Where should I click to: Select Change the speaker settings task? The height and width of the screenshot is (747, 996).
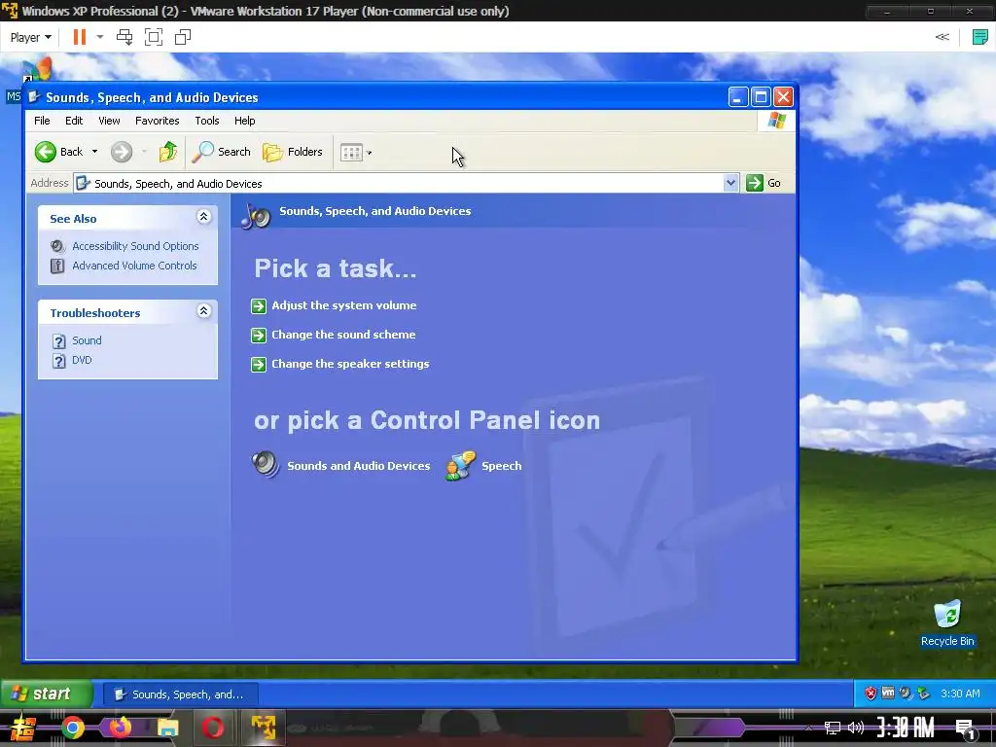(350, 364)
